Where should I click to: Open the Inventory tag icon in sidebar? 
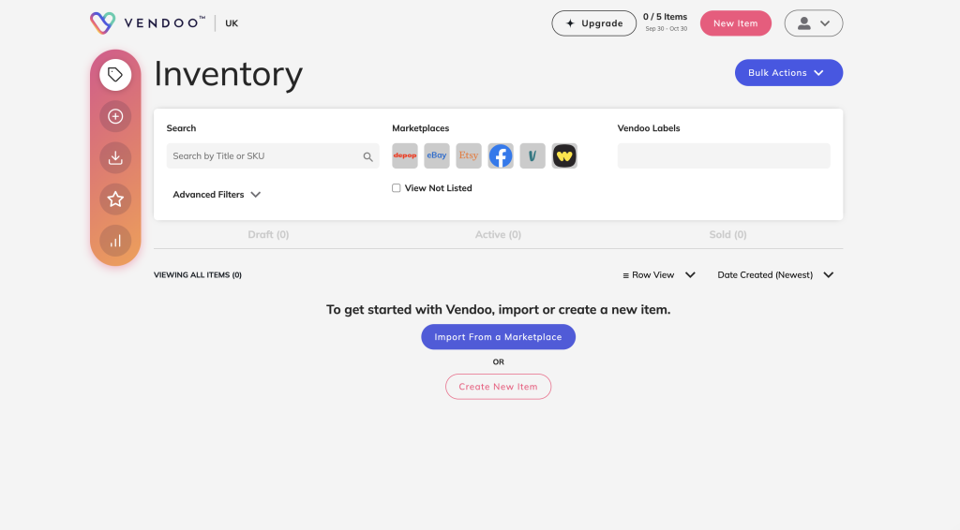(x=115, y=74)
